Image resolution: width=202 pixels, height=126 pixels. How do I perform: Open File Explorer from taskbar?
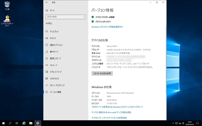pyautogui.click(x=31, y=123)
